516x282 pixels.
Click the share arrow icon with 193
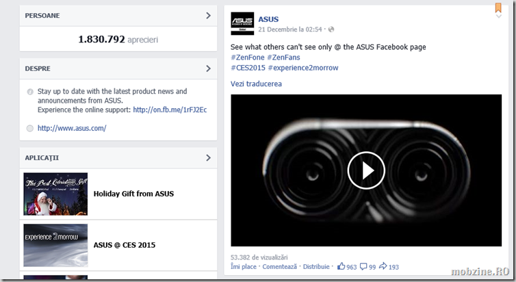(383, 266)
